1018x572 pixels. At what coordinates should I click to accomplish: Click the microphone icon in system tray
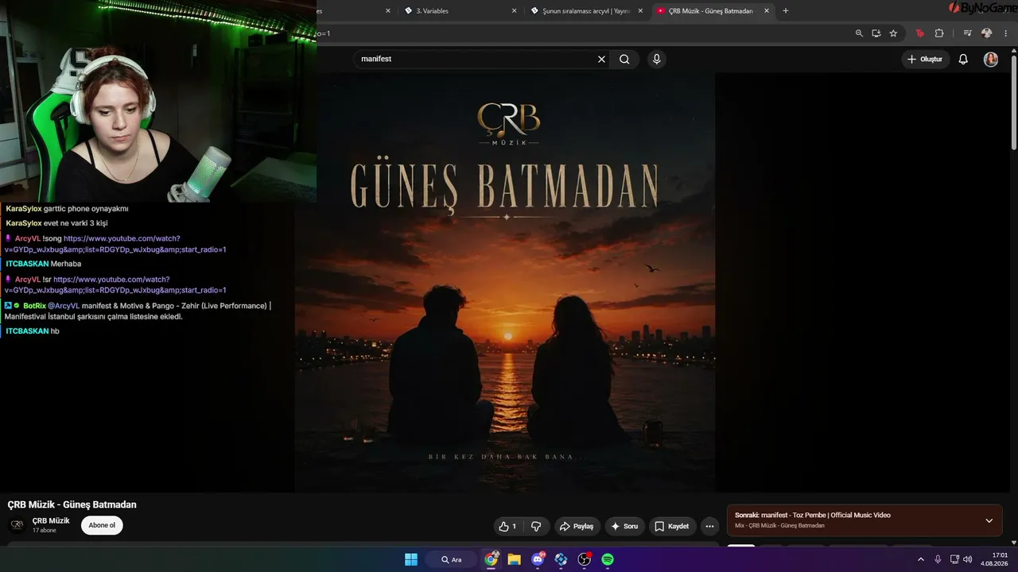point(938,559)
